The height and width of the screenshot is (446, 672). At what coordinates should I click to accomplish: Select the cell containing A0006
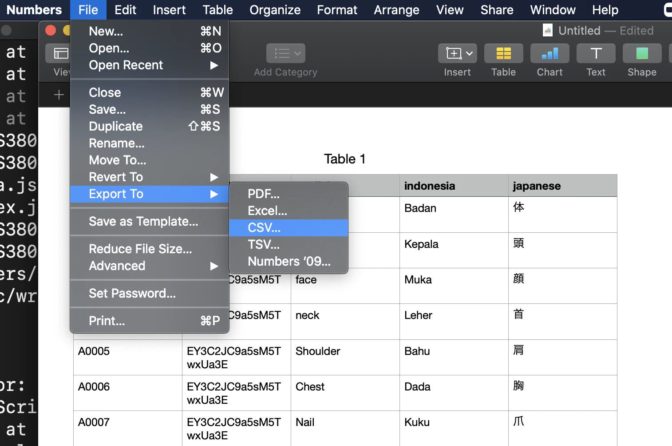pyautogui.click(x=128, y=393)
